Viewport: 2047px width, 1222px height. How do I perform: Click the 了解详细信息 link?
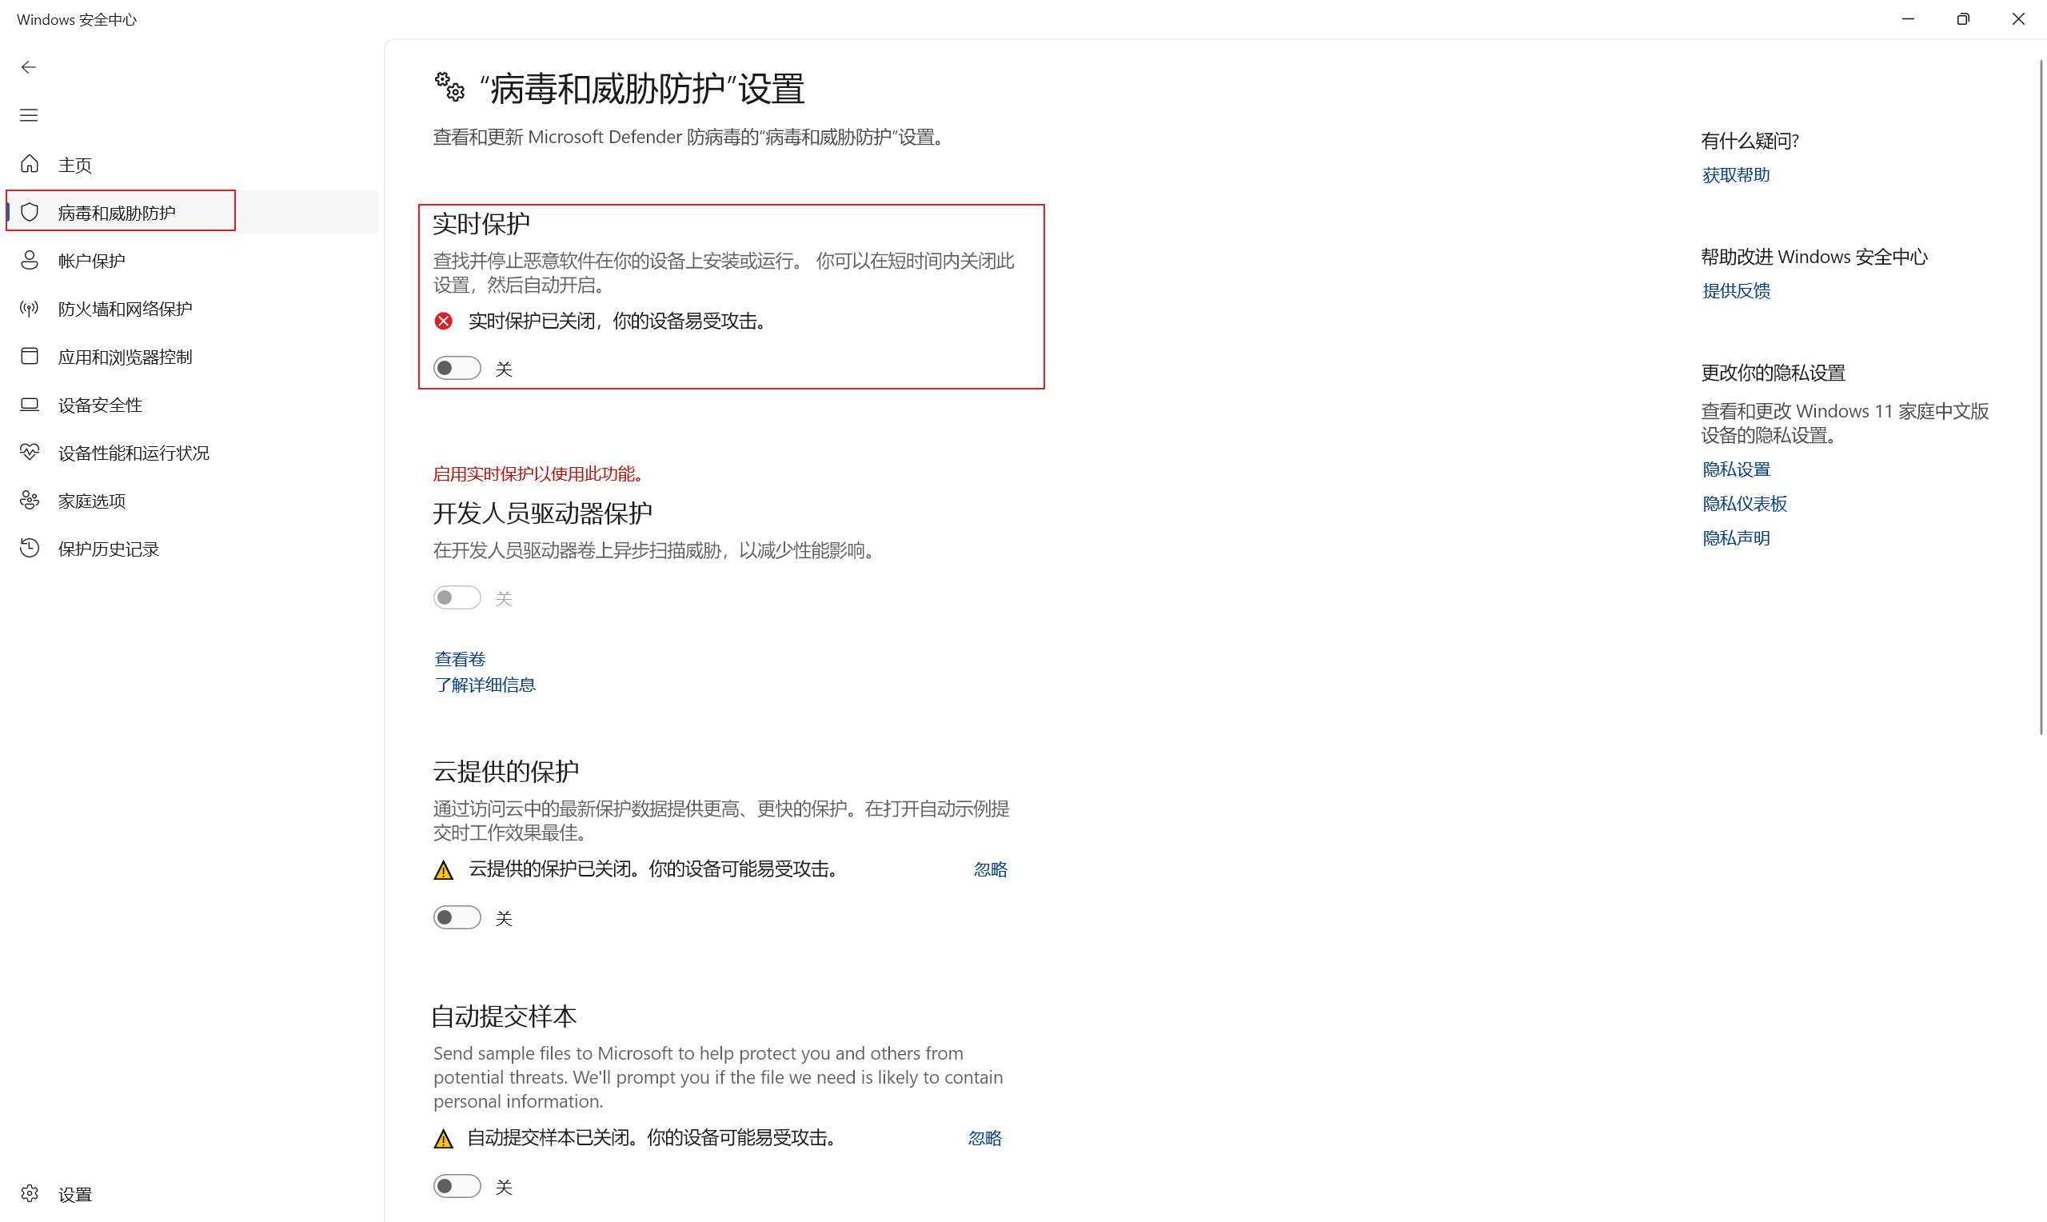tap(485, 685)
